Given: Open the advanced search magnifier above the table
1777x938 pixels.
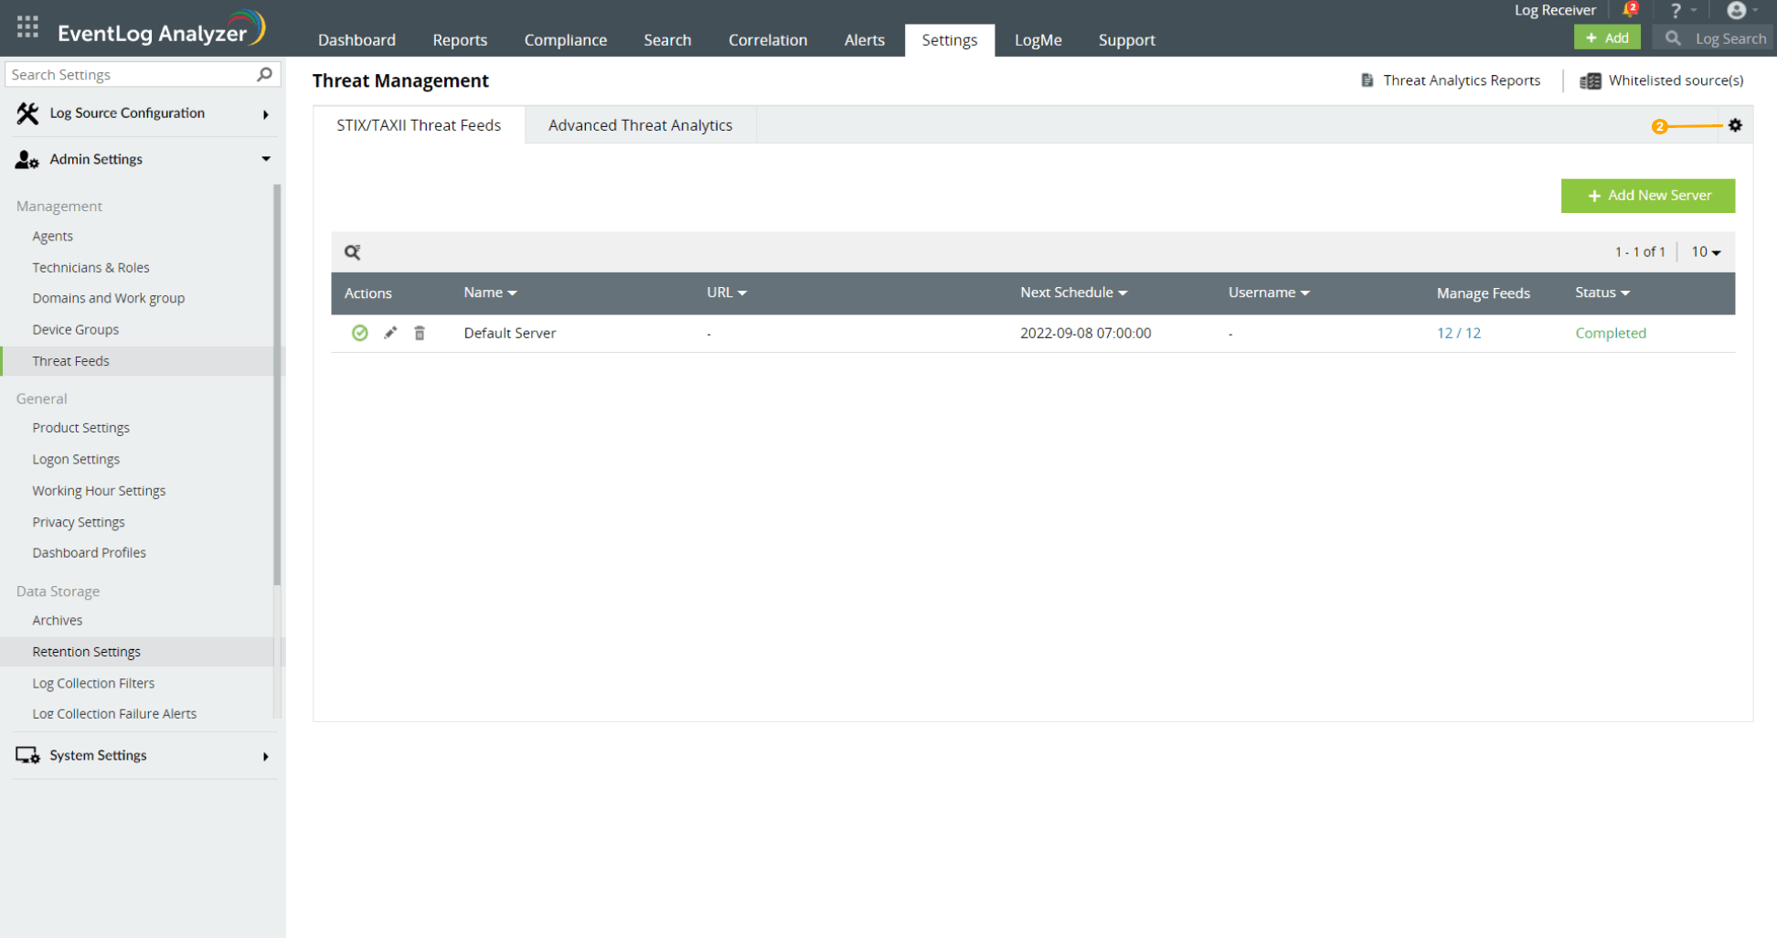Looking at the screenshot, I should (x=353, y=251).
